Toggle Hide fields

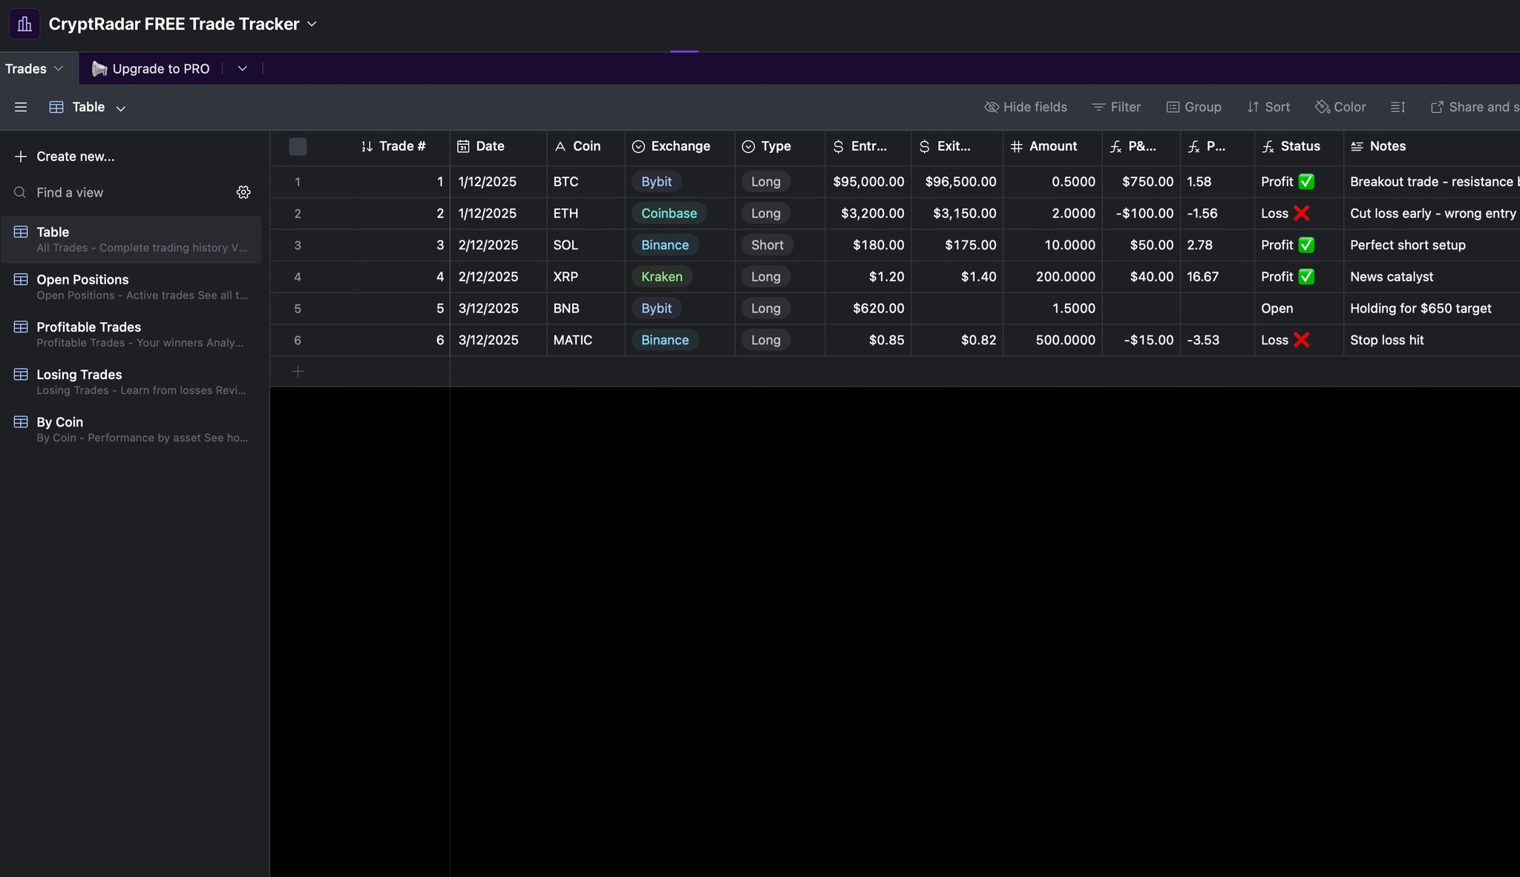click(1026, 107)
